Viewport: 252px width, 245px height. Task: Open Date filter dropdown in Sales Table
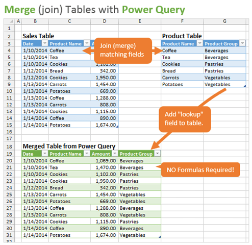click(45, 43)
